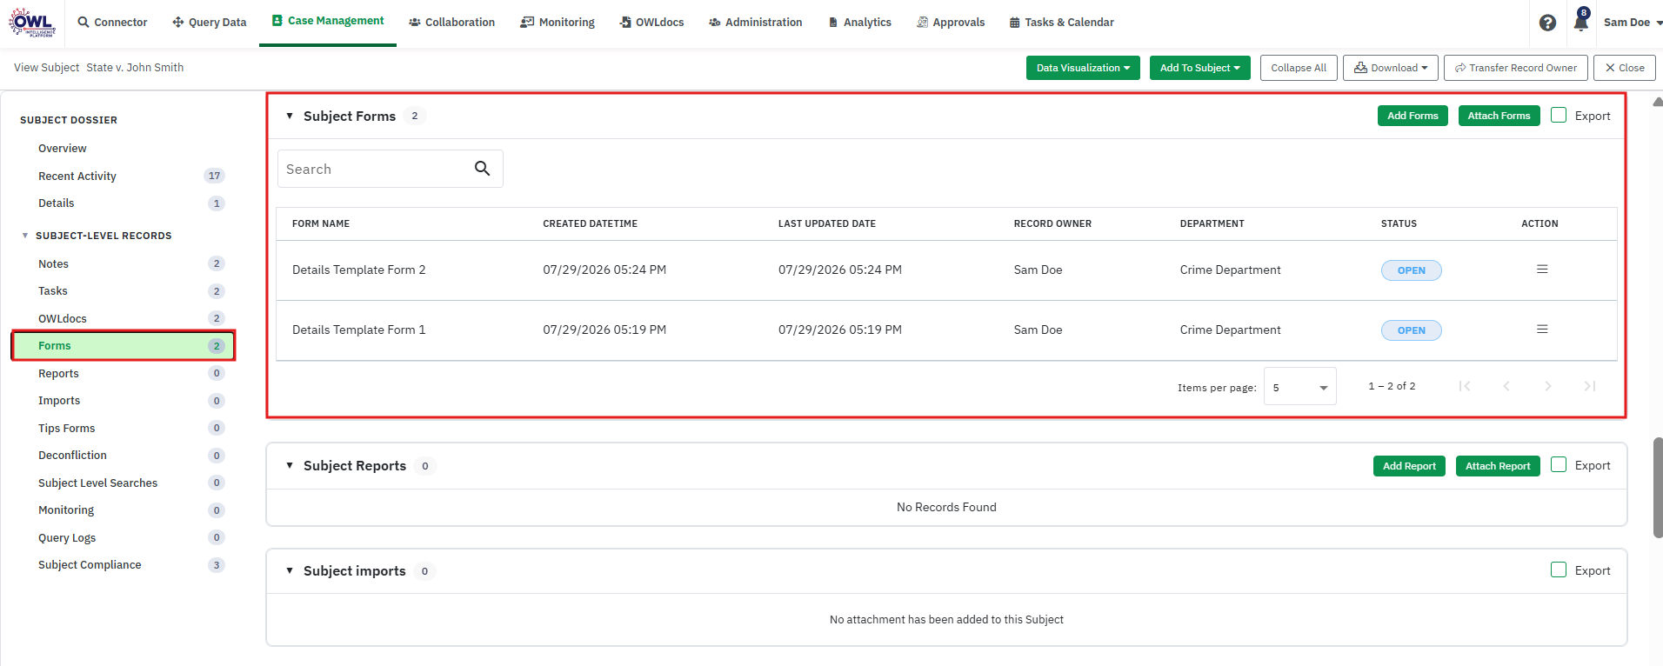Screen dimensions: 1663x666
Task: Open action menu for Details Template Form 2
Action: 1542,270
